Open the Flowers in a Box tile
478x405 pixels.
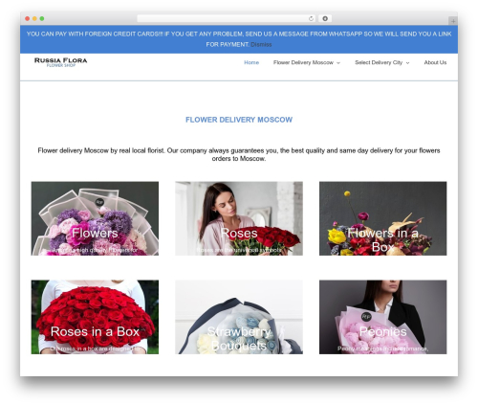click(383, 218)
